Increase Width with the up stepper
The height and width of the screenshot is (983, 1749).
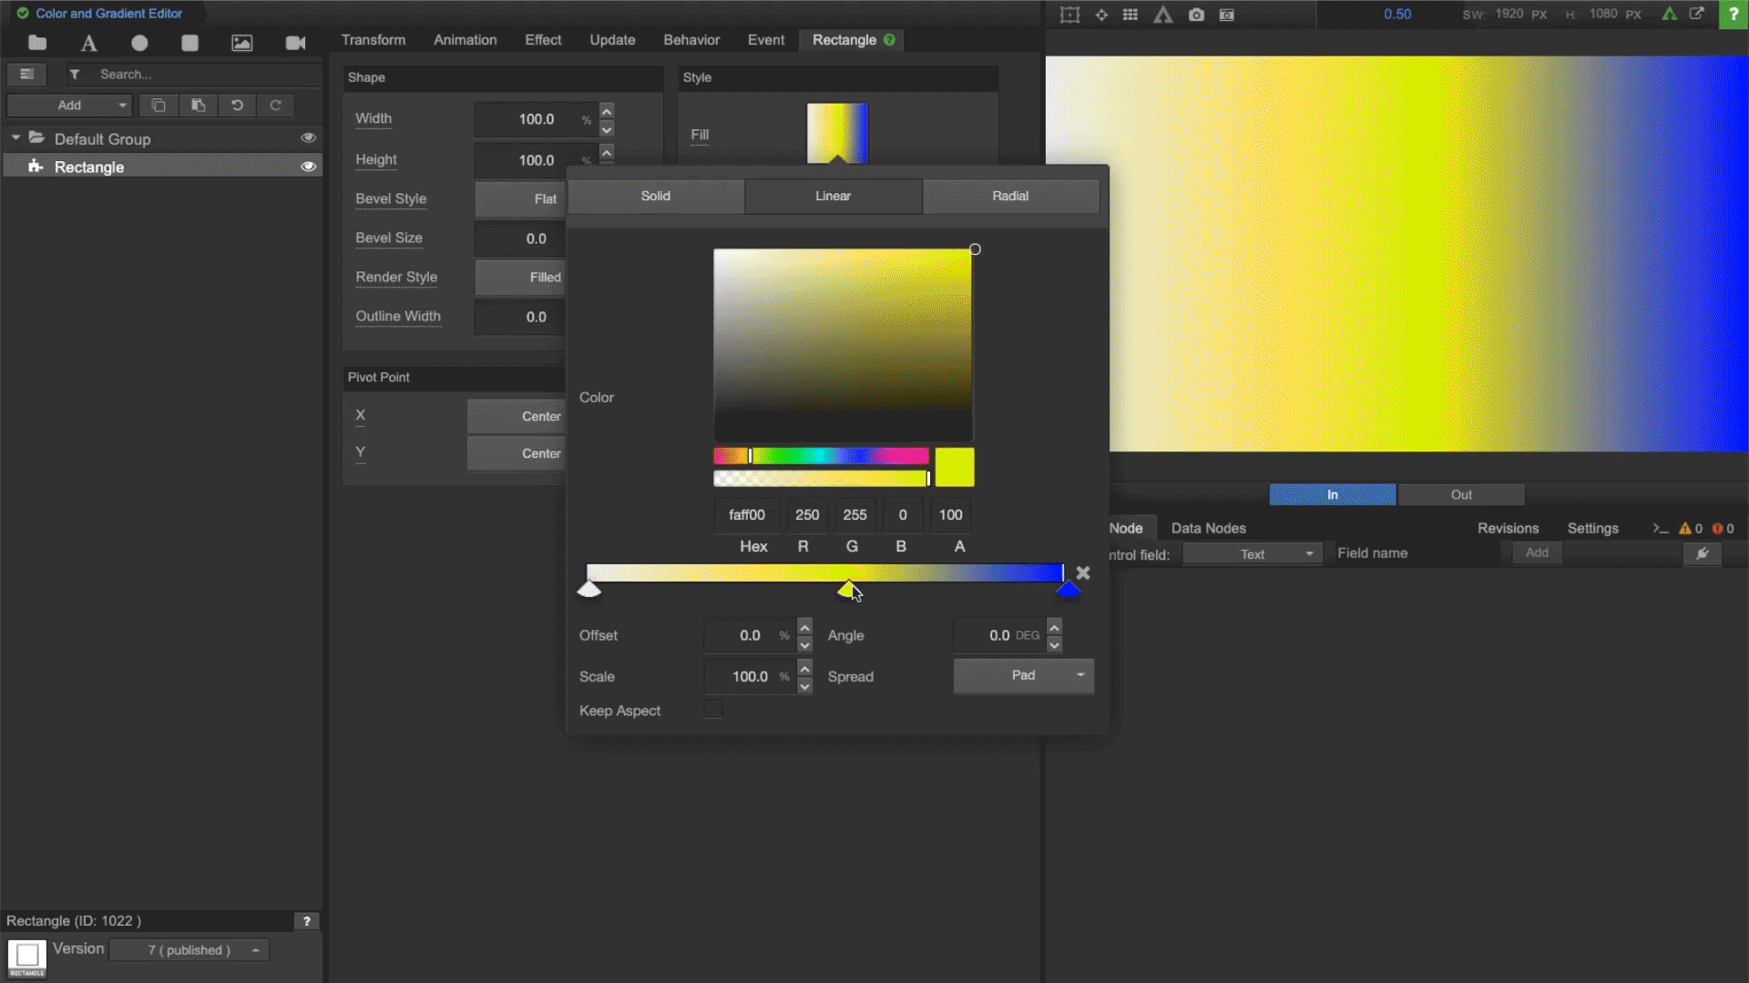pos(607,111)
